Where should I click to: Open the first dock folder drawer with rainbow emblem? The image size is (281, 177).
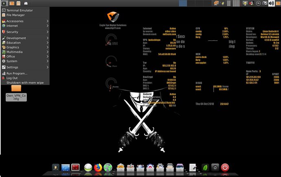pyautogui.click(x=121, y=168)
